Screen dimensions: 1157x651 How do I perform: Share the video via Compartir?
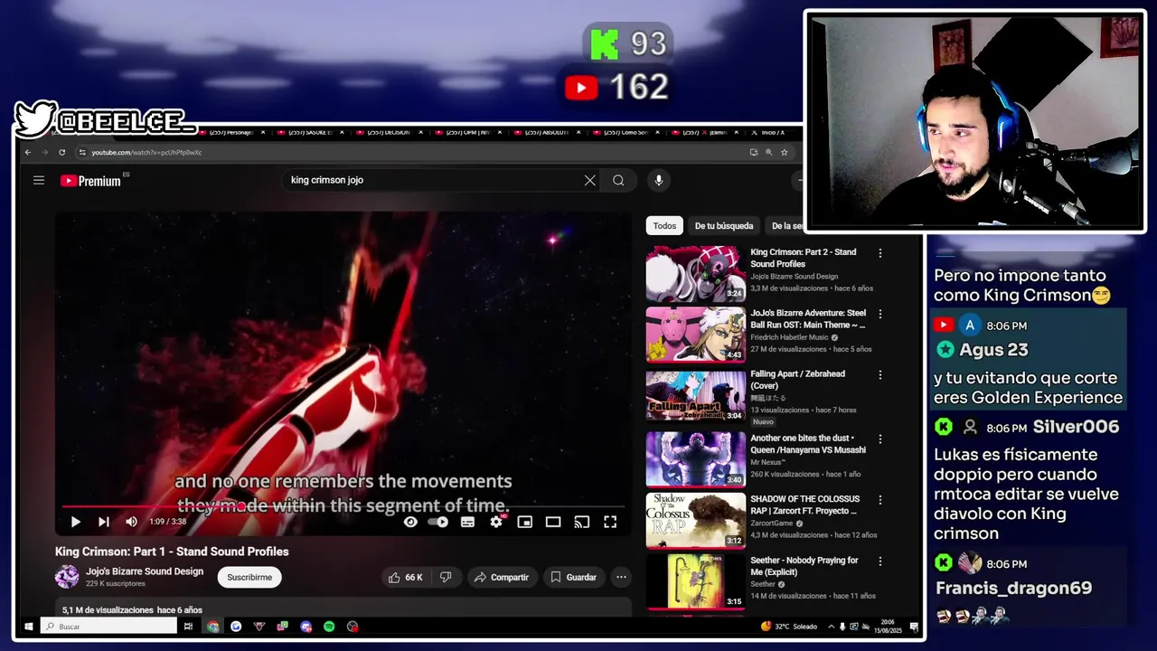[502, 577]
